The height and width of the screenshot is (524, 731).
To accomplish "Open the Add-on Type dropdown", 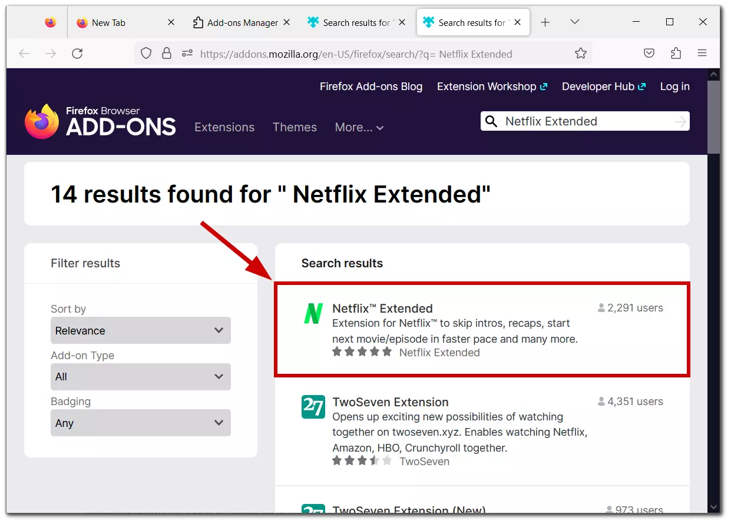I will [141, 377].
